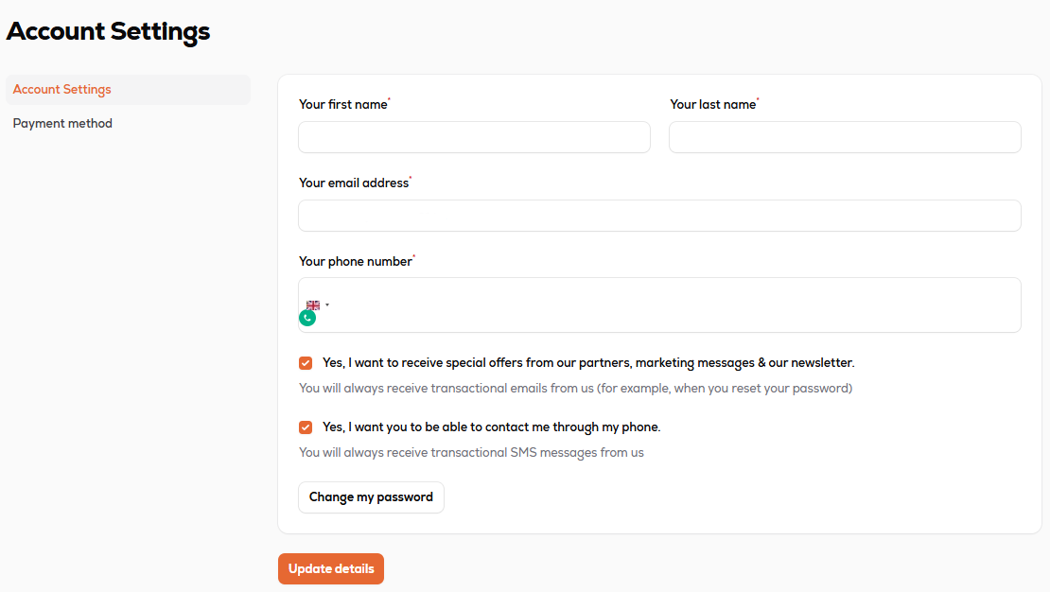Click the UK flag country icon

click(312, 305)
